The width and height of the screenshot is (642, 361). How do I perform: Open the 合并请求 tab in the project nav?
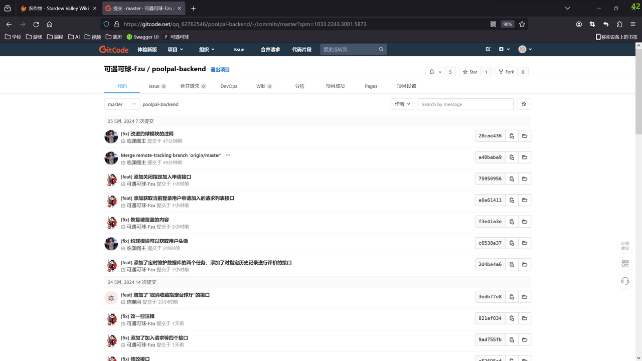pos(193,86)
